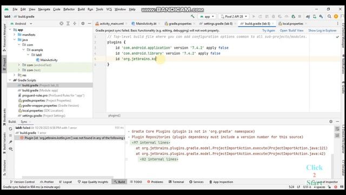Open the Structure side tool window
Viewport: 346px width, 195px height.
(4, 167)
